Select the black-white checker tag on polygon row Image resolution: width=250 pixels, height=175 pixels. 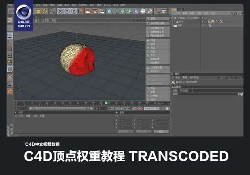point(221,21)
